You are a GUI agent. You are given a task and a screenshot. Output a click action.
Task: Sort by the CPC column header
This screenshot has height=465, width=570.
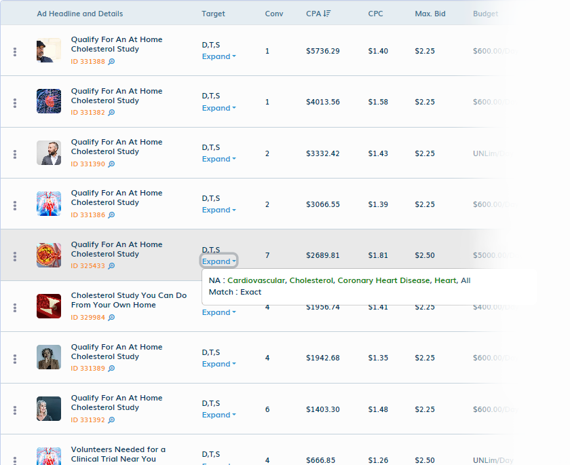(375, 14)
